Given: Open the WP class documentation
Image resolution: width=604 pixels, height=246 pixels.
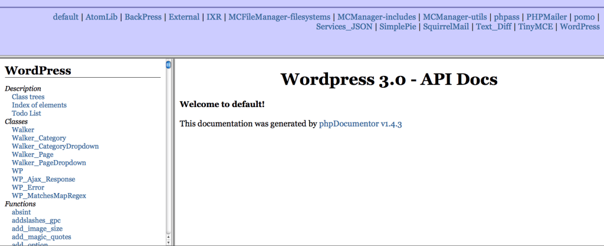Looking at the screenshot, I should (17, 171).
